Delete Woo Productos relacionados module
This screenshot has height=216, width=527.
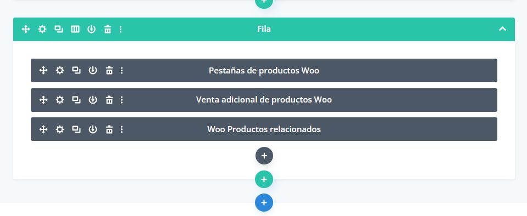click(x=109, y=129)
